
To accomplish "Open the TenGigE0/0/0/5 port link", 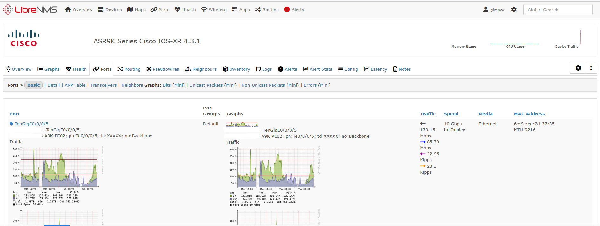I will click(x=31, y=124).
